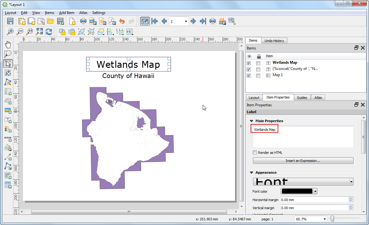369x225 pixels.
Task: Click the Refresh view icon
Action: pos(49,31)
